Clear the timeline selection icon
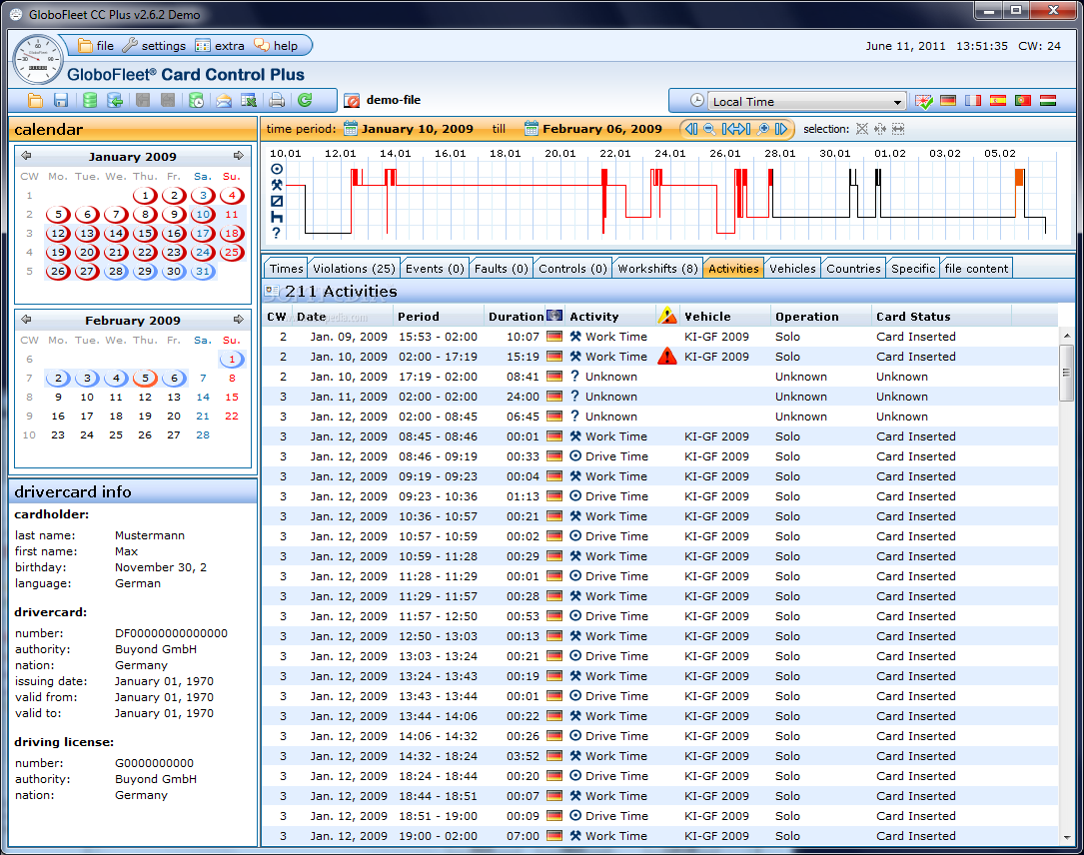Screen dimensions: 1084x855 [861, 129]
